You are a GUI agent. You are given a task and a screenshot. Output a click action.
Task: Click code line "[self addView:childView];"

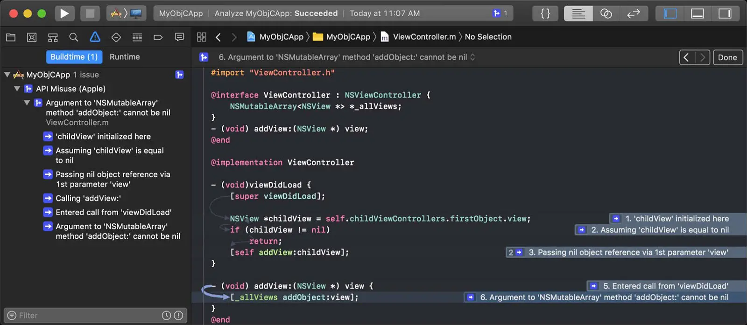289,252
